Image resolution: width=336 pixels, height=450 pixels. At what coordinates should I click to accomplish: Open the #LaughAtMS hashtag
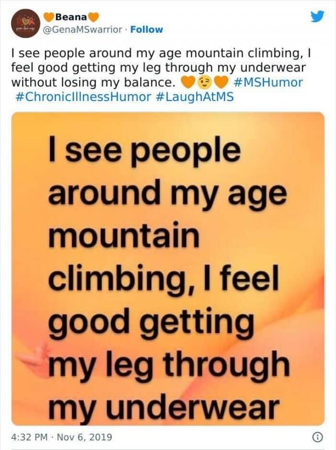pos(195,96)
